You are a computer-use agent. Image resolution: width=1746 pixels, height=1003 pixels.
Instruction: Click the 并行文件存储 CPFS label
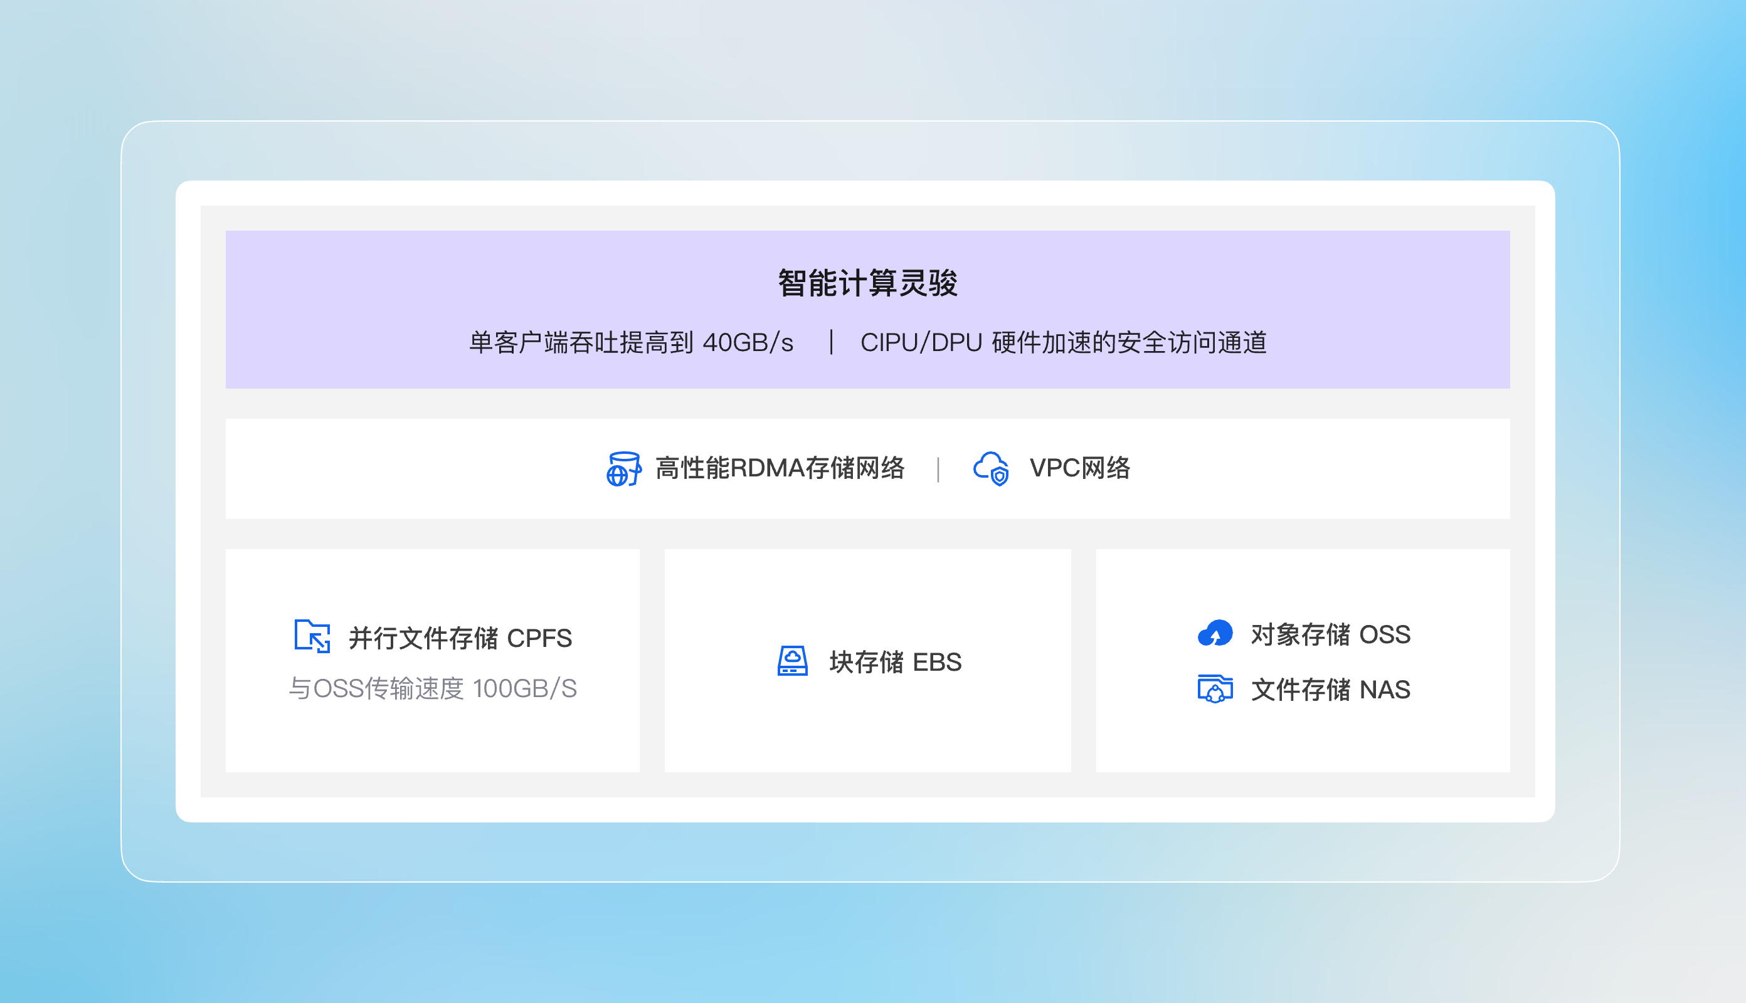(460, 638)
